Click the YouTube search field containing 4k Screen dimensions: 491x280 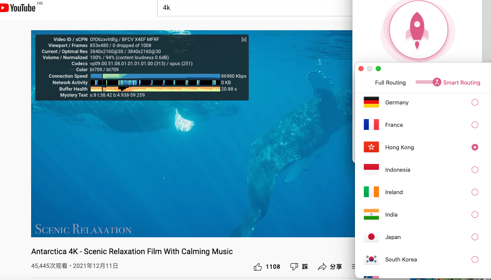[255, 8]
